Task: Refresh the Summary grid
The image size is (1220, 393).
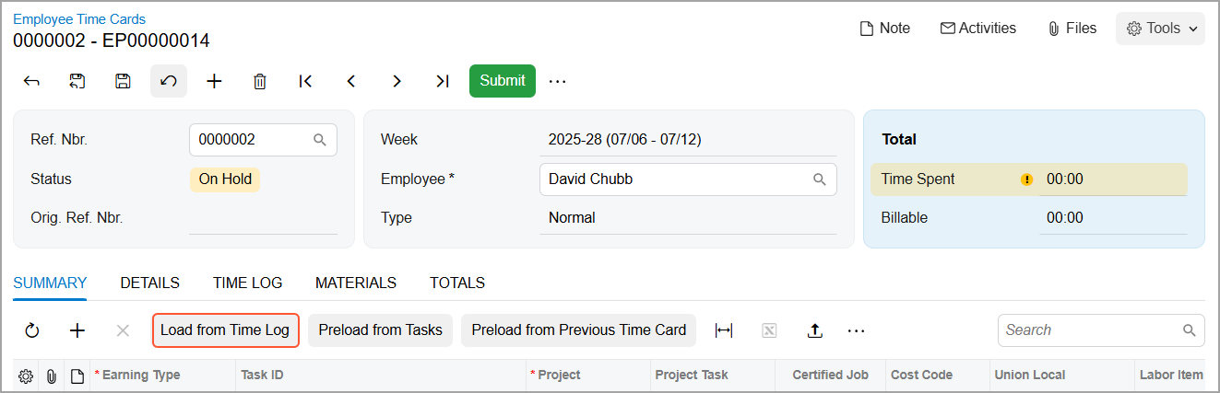Action: (32, 330)
